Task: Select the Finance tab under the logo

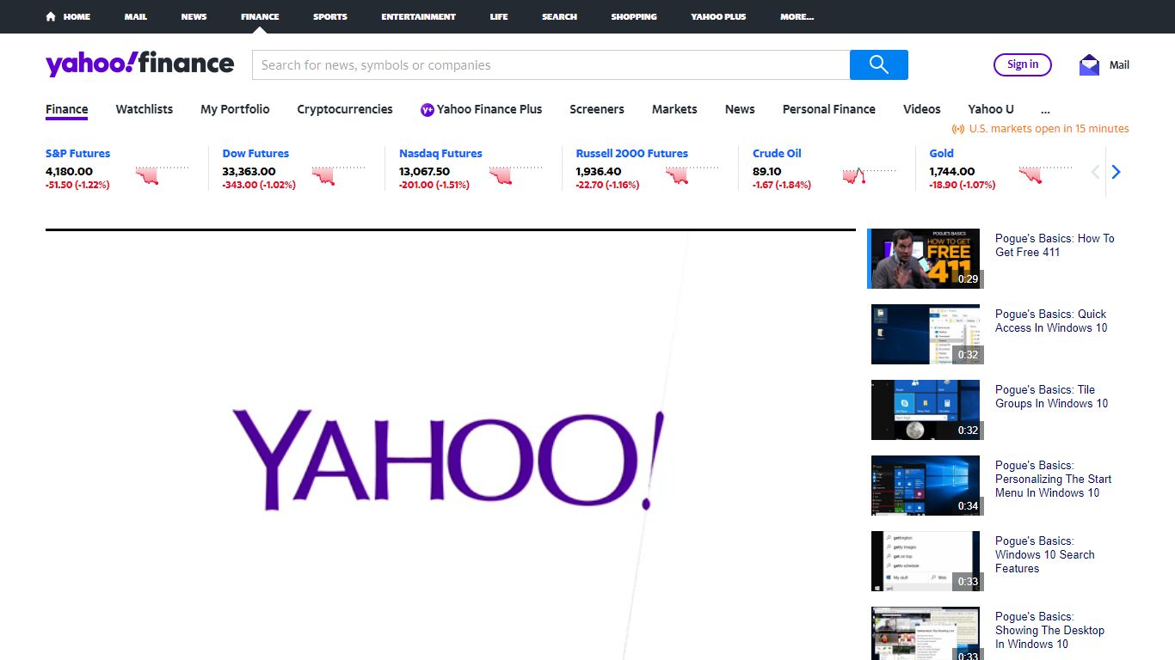Action: coord(67,109)
